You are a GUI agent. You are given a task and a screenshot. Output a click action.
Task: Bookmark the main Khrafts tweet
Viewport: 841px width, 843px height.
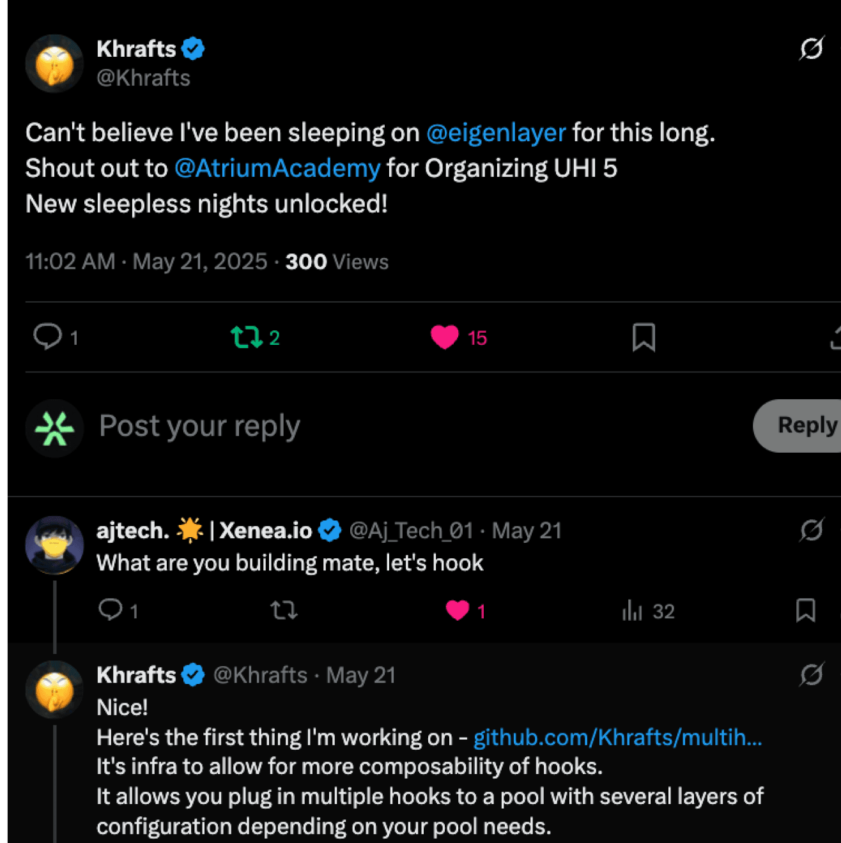point(644,337)
